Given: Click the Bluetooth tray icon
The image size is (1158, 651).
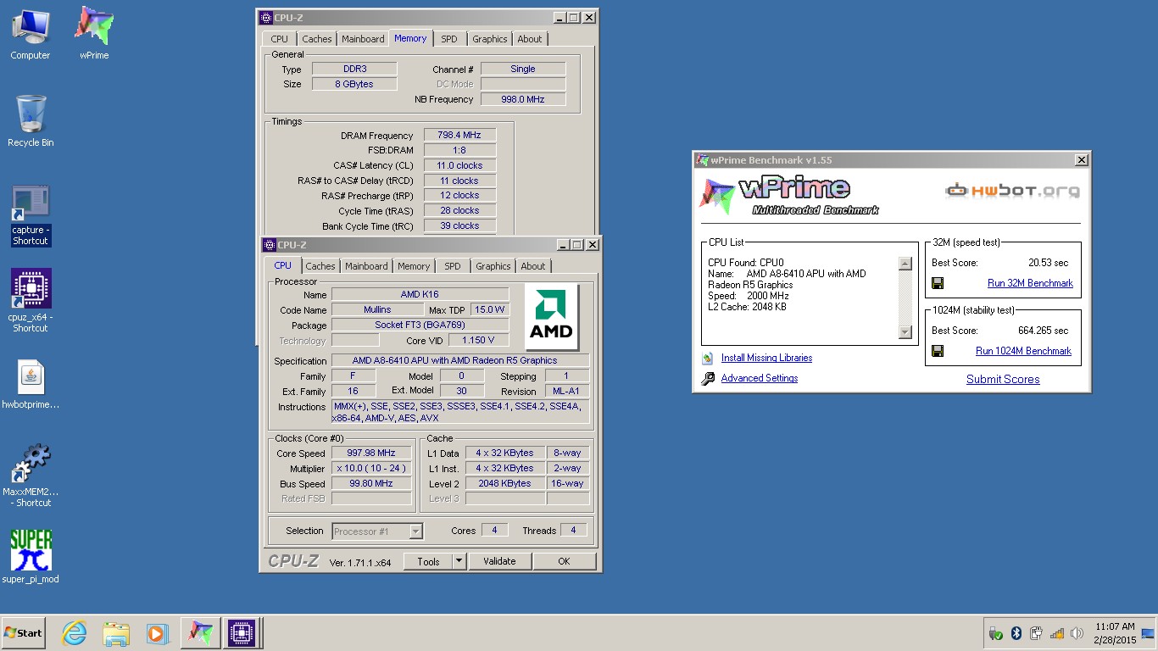Looking at the screenshot, I should pos(1016,633).
